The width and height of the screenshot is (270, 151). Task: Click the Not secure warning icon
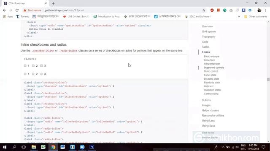[x=25, y=10]
